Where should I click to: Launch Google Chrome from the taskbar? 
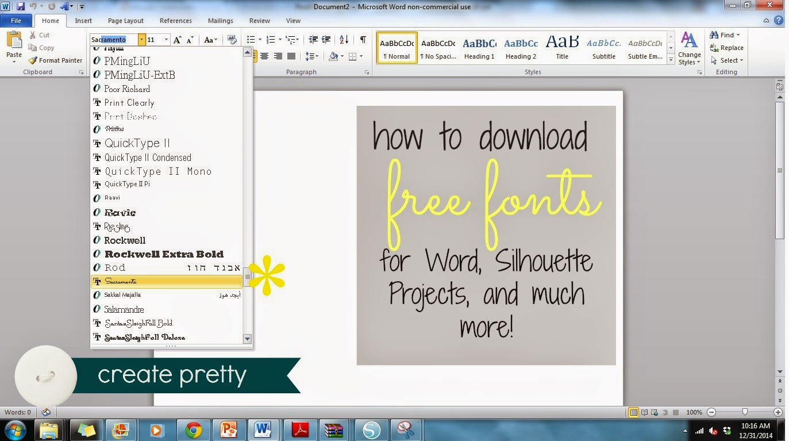[193, 430]
